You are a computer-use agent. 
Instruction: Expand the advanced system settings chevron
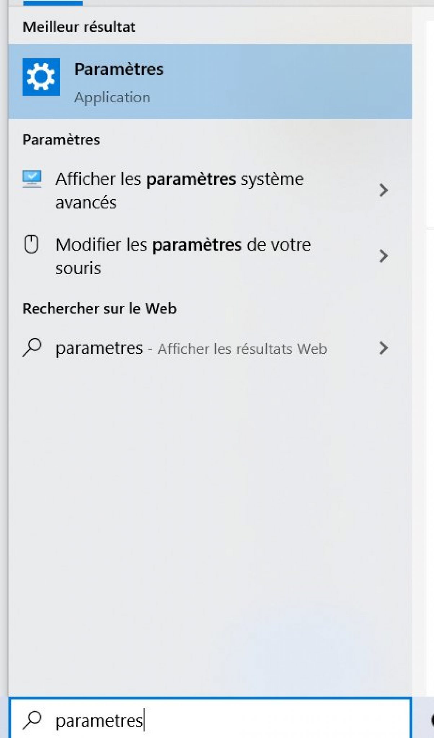pos(384,191)
